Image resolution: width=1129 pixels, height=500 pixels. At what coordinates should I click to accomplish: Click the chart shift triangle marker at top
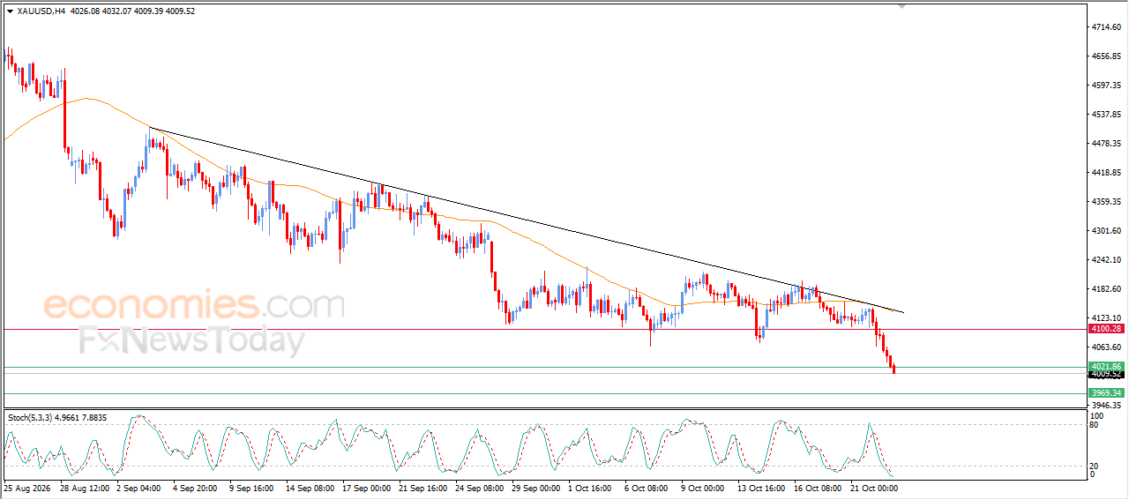tap(901, 6)
